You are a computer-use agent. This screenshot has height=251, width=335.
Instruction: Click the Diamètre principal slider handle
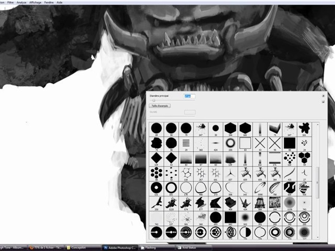click(154, 100)
